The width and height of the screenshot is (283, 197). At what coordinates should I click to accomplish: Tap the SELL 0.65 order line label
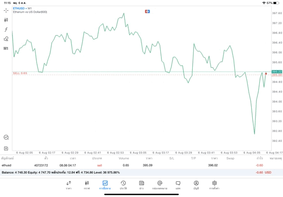(x=20, y=73)
